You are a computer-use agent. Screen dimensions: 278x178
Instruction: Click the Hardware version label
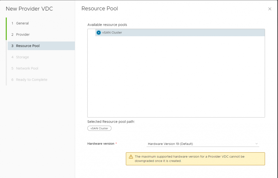point(101,144)
